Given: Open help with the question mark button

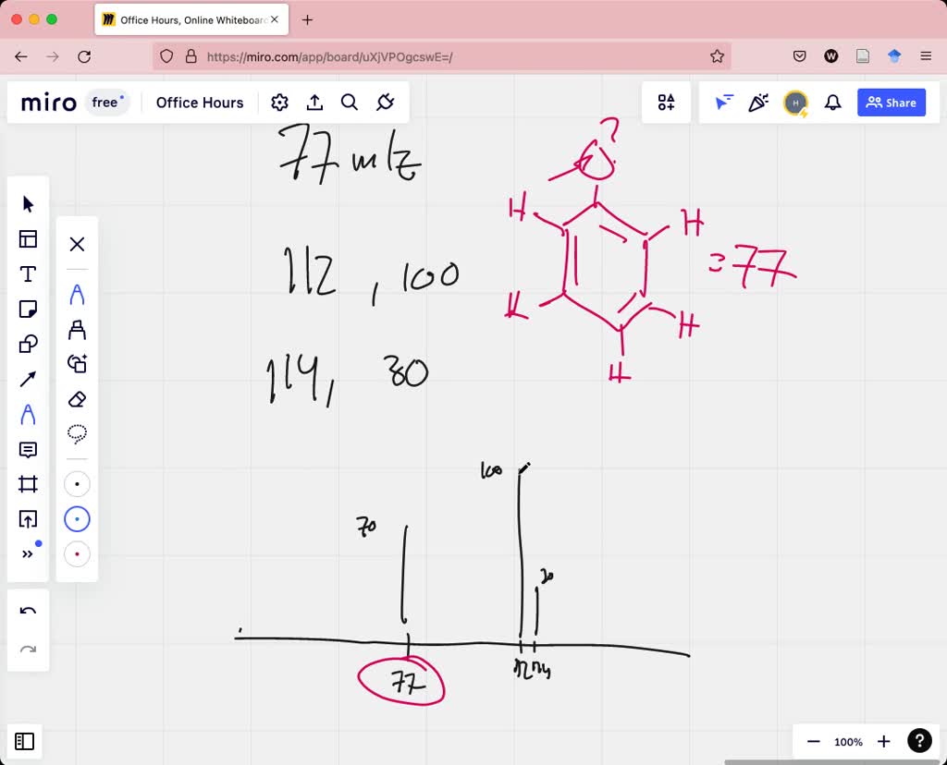Looking at the screenshot, I should click(919, 740).
